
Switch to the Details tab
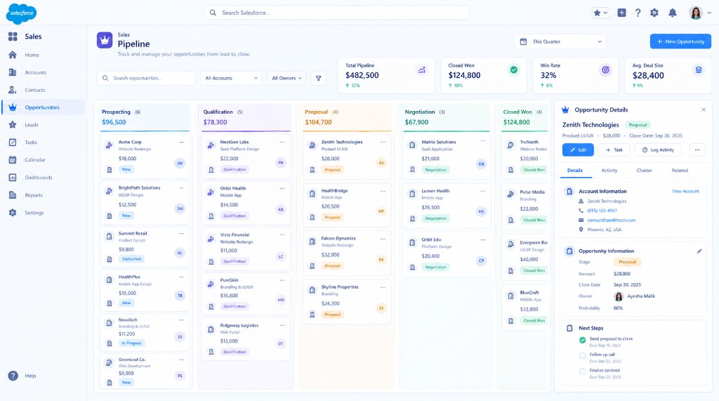coord(574,171)
